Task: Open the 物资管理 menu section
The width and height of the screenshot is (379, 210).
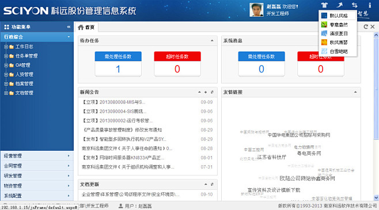Action: click(x=37, y=186)
